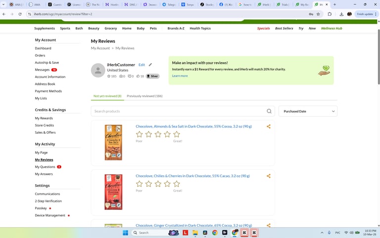The height and width of the screenshot is (238, 380).
Task: Rate Almonds & Sea Salt chocolate three stars
Action: coord(158,134)
